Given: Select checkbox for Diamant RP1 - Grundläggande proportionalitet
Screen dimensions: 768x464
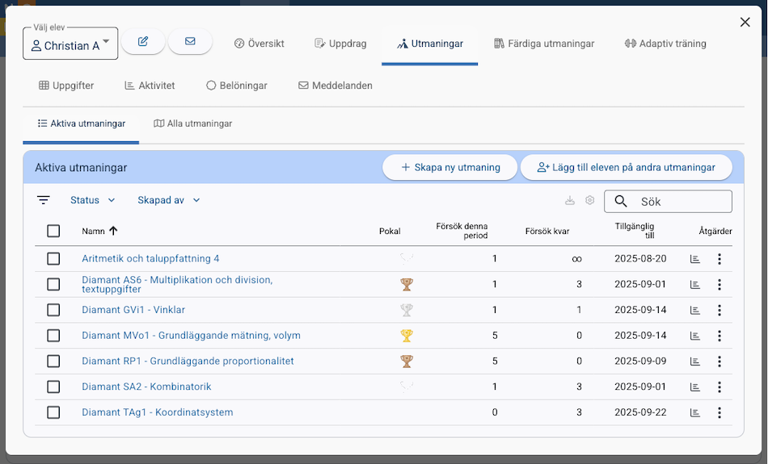Looking at the screenshot, I should click(53, 362).
